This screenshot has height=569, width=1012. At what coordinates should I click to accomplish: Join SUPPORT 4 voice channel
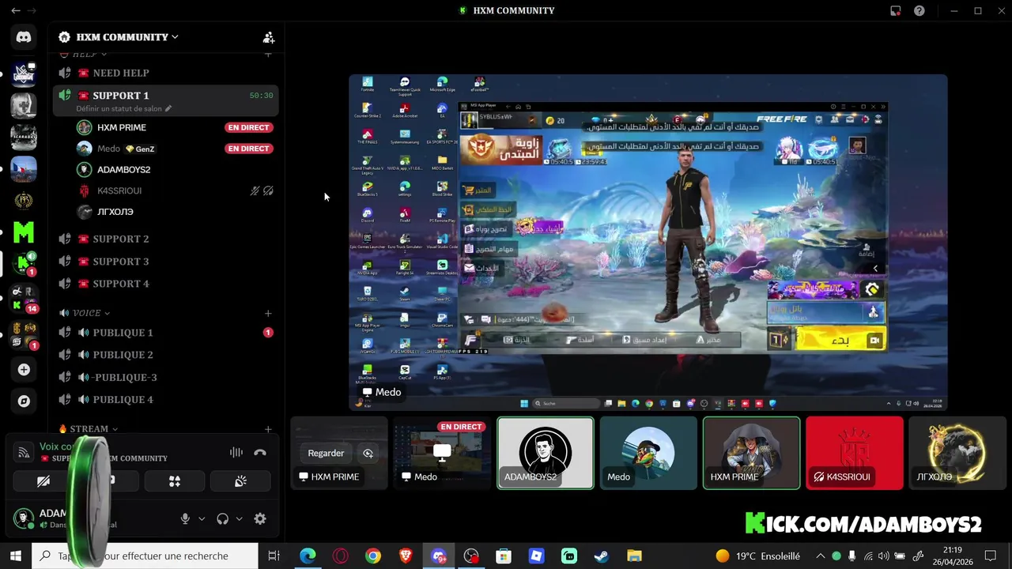[166, 284]
